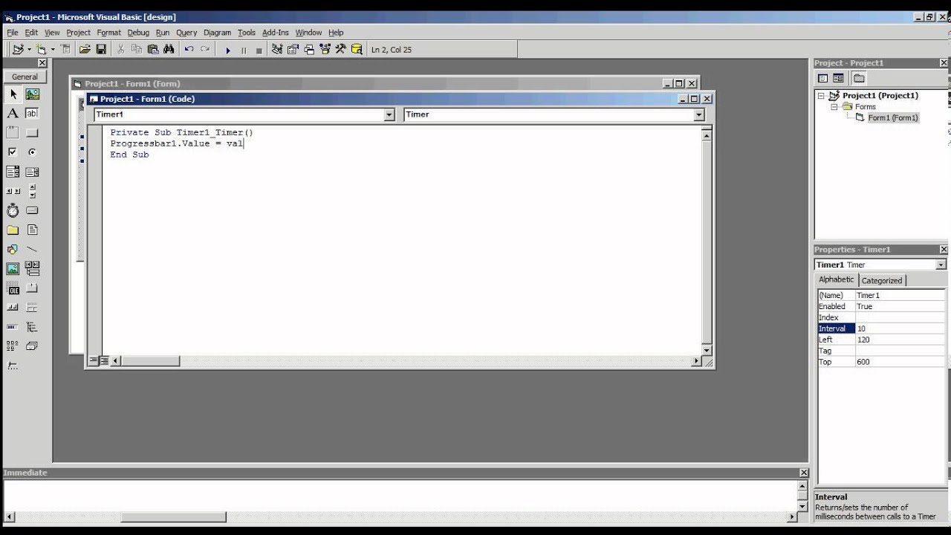951x535 pixels.
Task: Select the OLE container control tool
Action: pyautogui.click(x=13, y=288)
